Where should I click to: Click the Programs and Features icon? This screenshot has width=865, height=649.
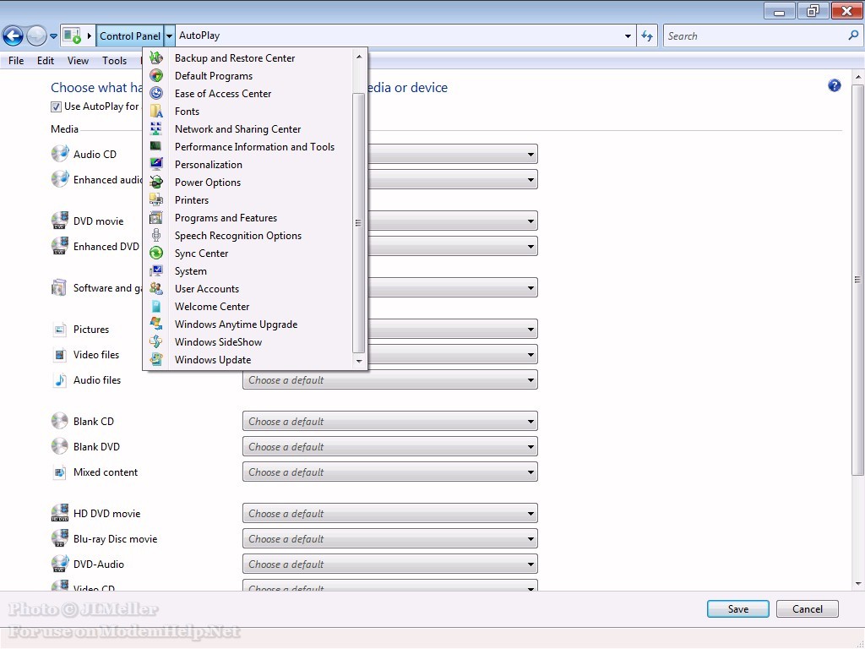pos(156,217)
